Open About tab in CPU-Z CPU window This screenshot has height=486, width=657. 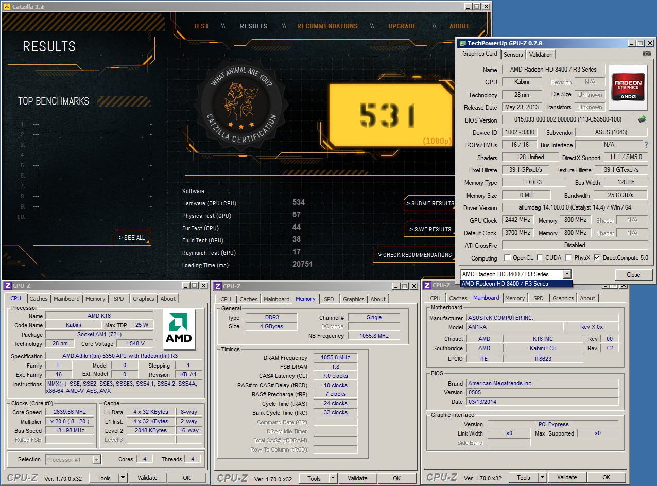click(168, 299)
